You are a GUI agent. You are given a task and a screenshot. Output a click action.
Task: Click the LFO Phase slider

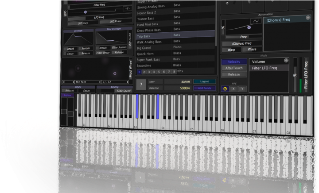116,22
